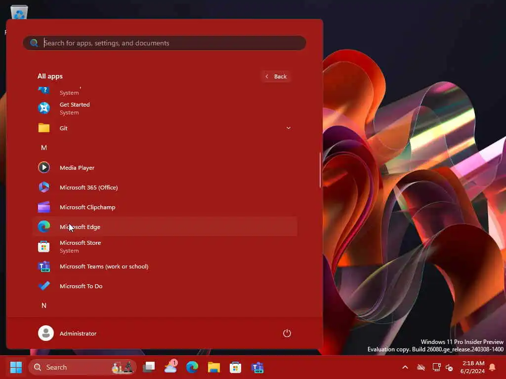This screenshot has width=506, height=379.
Task: Launch Microsoft 365 (Office) app
Action: click(165, 187)
